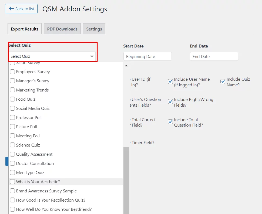The image size is (262, 214).
Task: Check the What is Your Aesthetic? checkbox
Action: [12, 182]
